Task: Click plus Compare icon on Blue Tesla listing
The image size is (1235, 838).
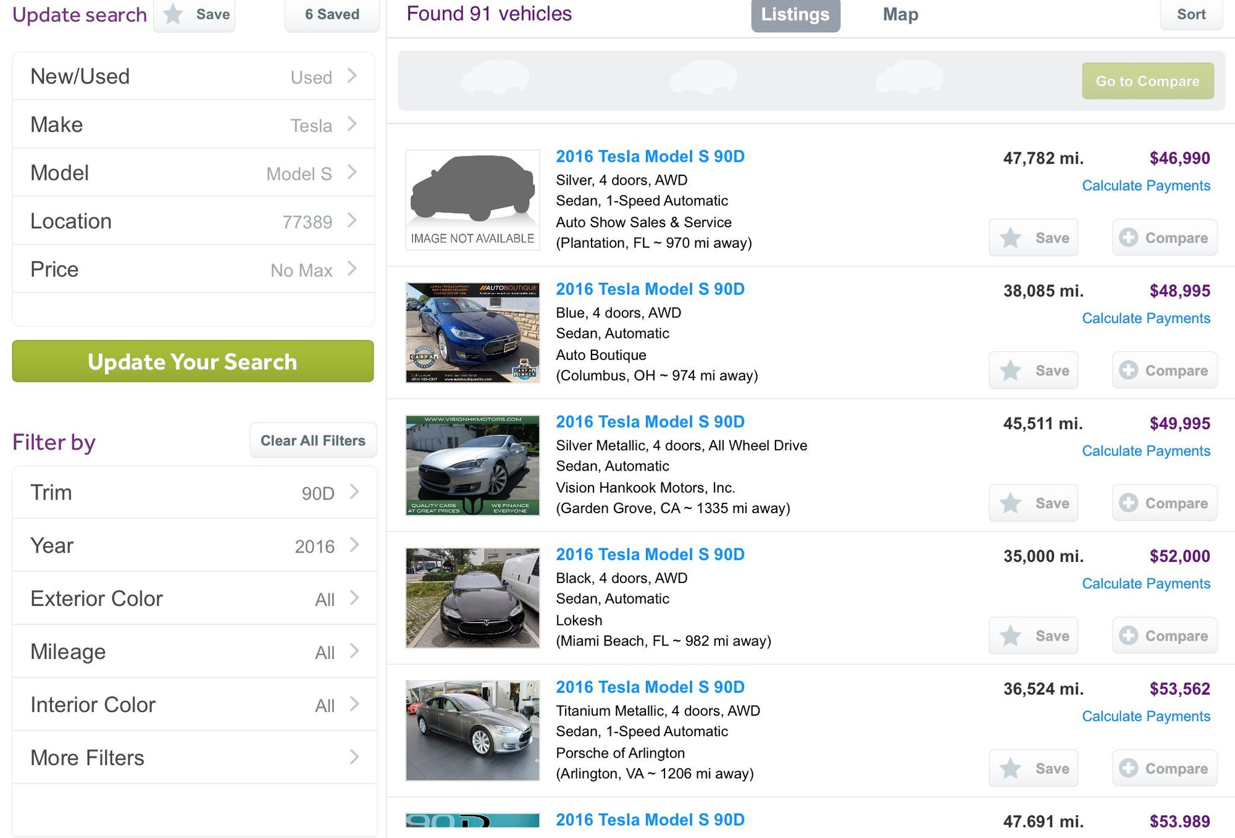Action: pos(1129,371)
